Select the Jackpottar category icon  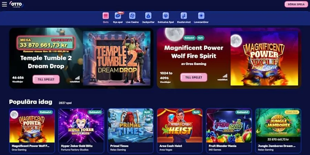click(x=148, y=15)
